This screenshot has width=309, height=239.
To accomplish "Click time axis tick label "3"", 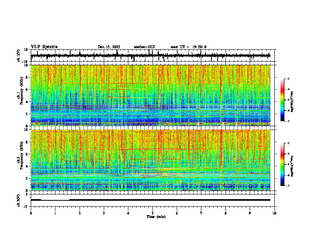I will [104, 213].
